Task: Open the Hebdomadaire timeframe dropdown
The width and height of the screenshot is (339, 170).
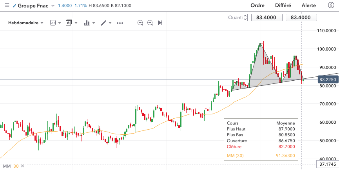Action: click(26, 23)
